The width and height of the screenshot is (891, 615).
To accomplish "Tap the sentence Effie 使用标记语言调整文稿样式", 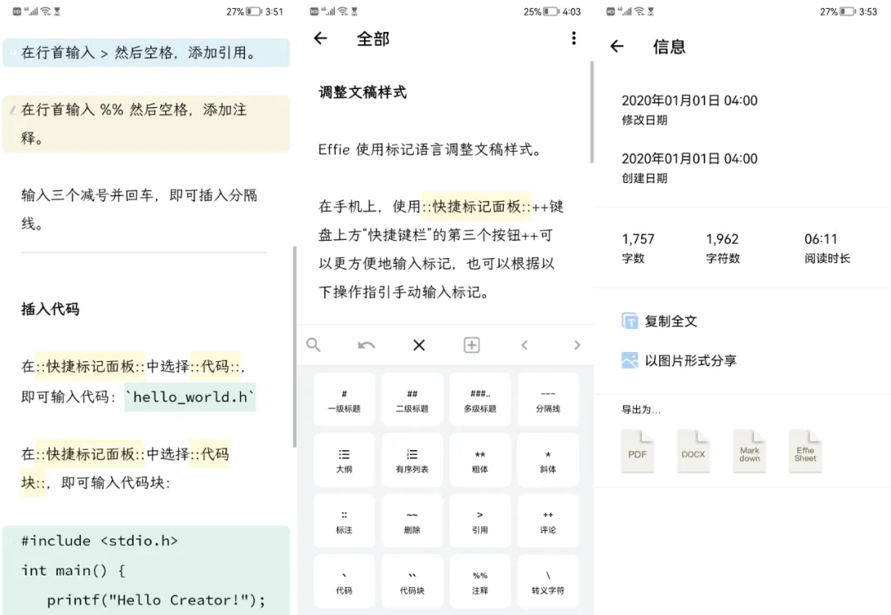I will pyautogui.click(x=430, y=149).
